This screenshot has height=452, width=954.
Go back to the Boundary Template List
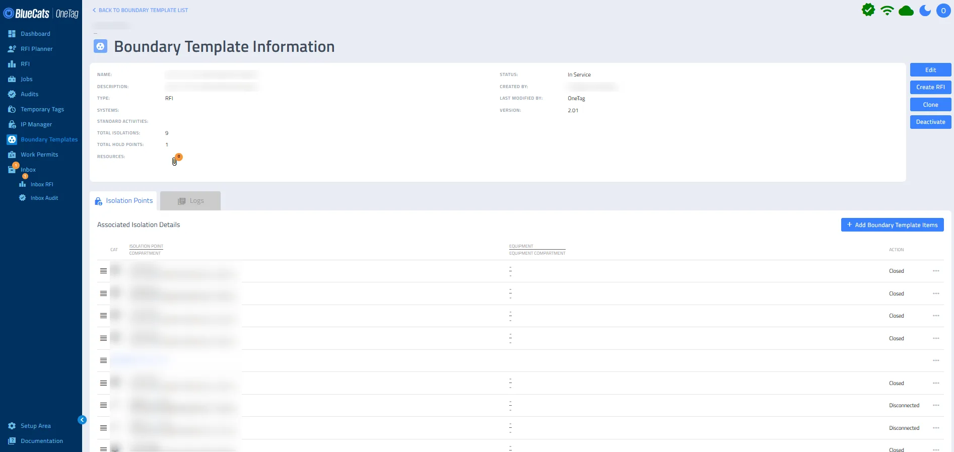click(x=140, y=10)
